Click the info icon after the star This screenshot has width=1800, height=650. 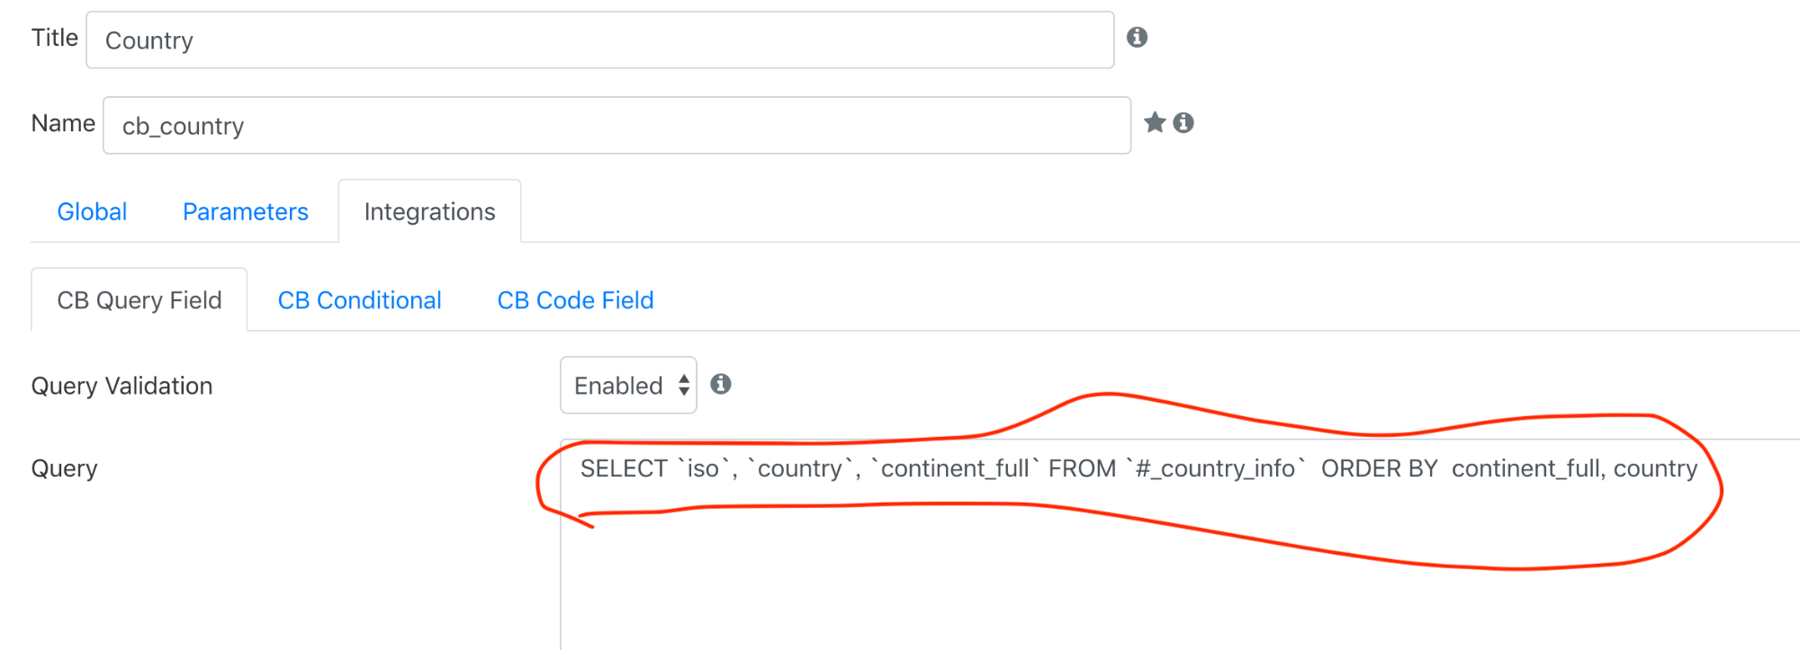pyautogui.click(x=1183, y=122)
